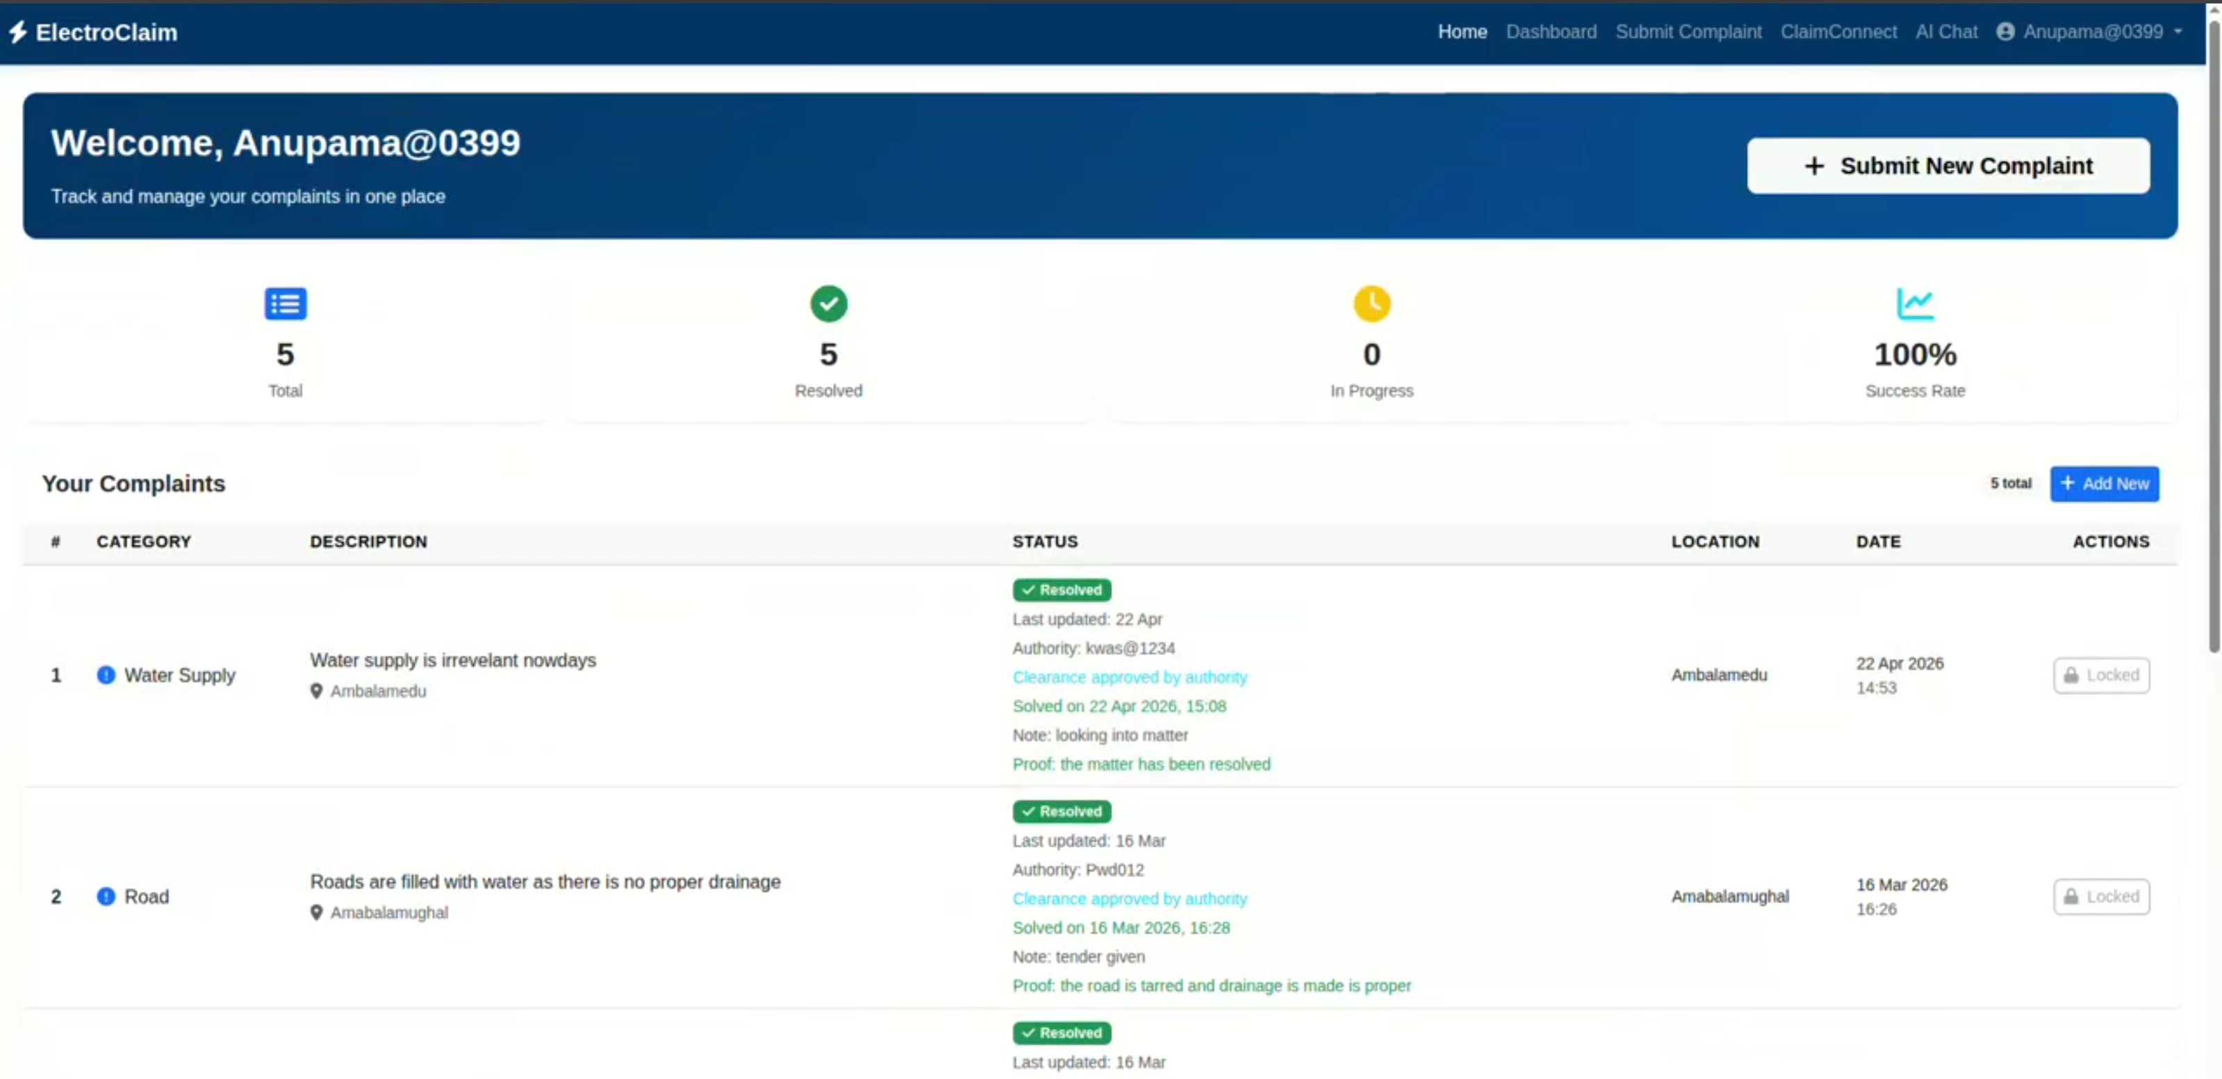2222x1079 pixels.
Task: Open the Anupama@0399 account dropdown
Action: [x=2090, y=32]
